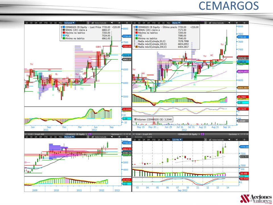Viewport: 273px width, 205px height.
Task: Switch to Camb tab in Graph 891
Action: click(x=150, y=137)
